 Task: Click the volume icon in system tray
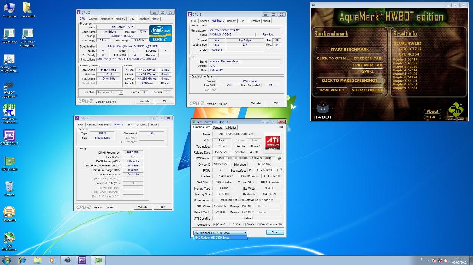[x=446, y=260]
